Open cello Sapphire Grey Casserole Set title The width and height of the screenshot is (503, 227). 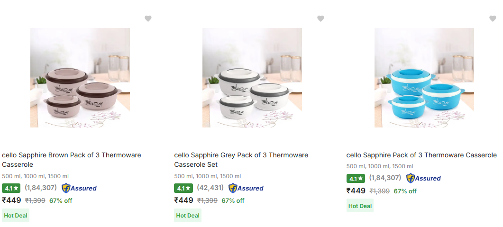[241, 160]
